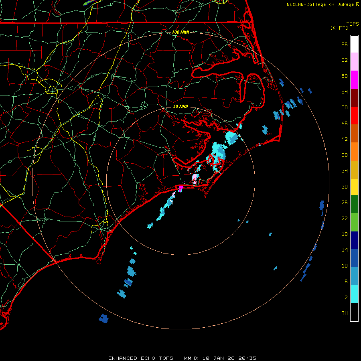Select the '34' legend scale label

[x=345, y=171]
